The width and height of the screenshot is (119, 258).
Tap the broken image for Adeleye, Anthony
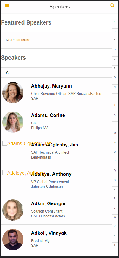(5, 173)
